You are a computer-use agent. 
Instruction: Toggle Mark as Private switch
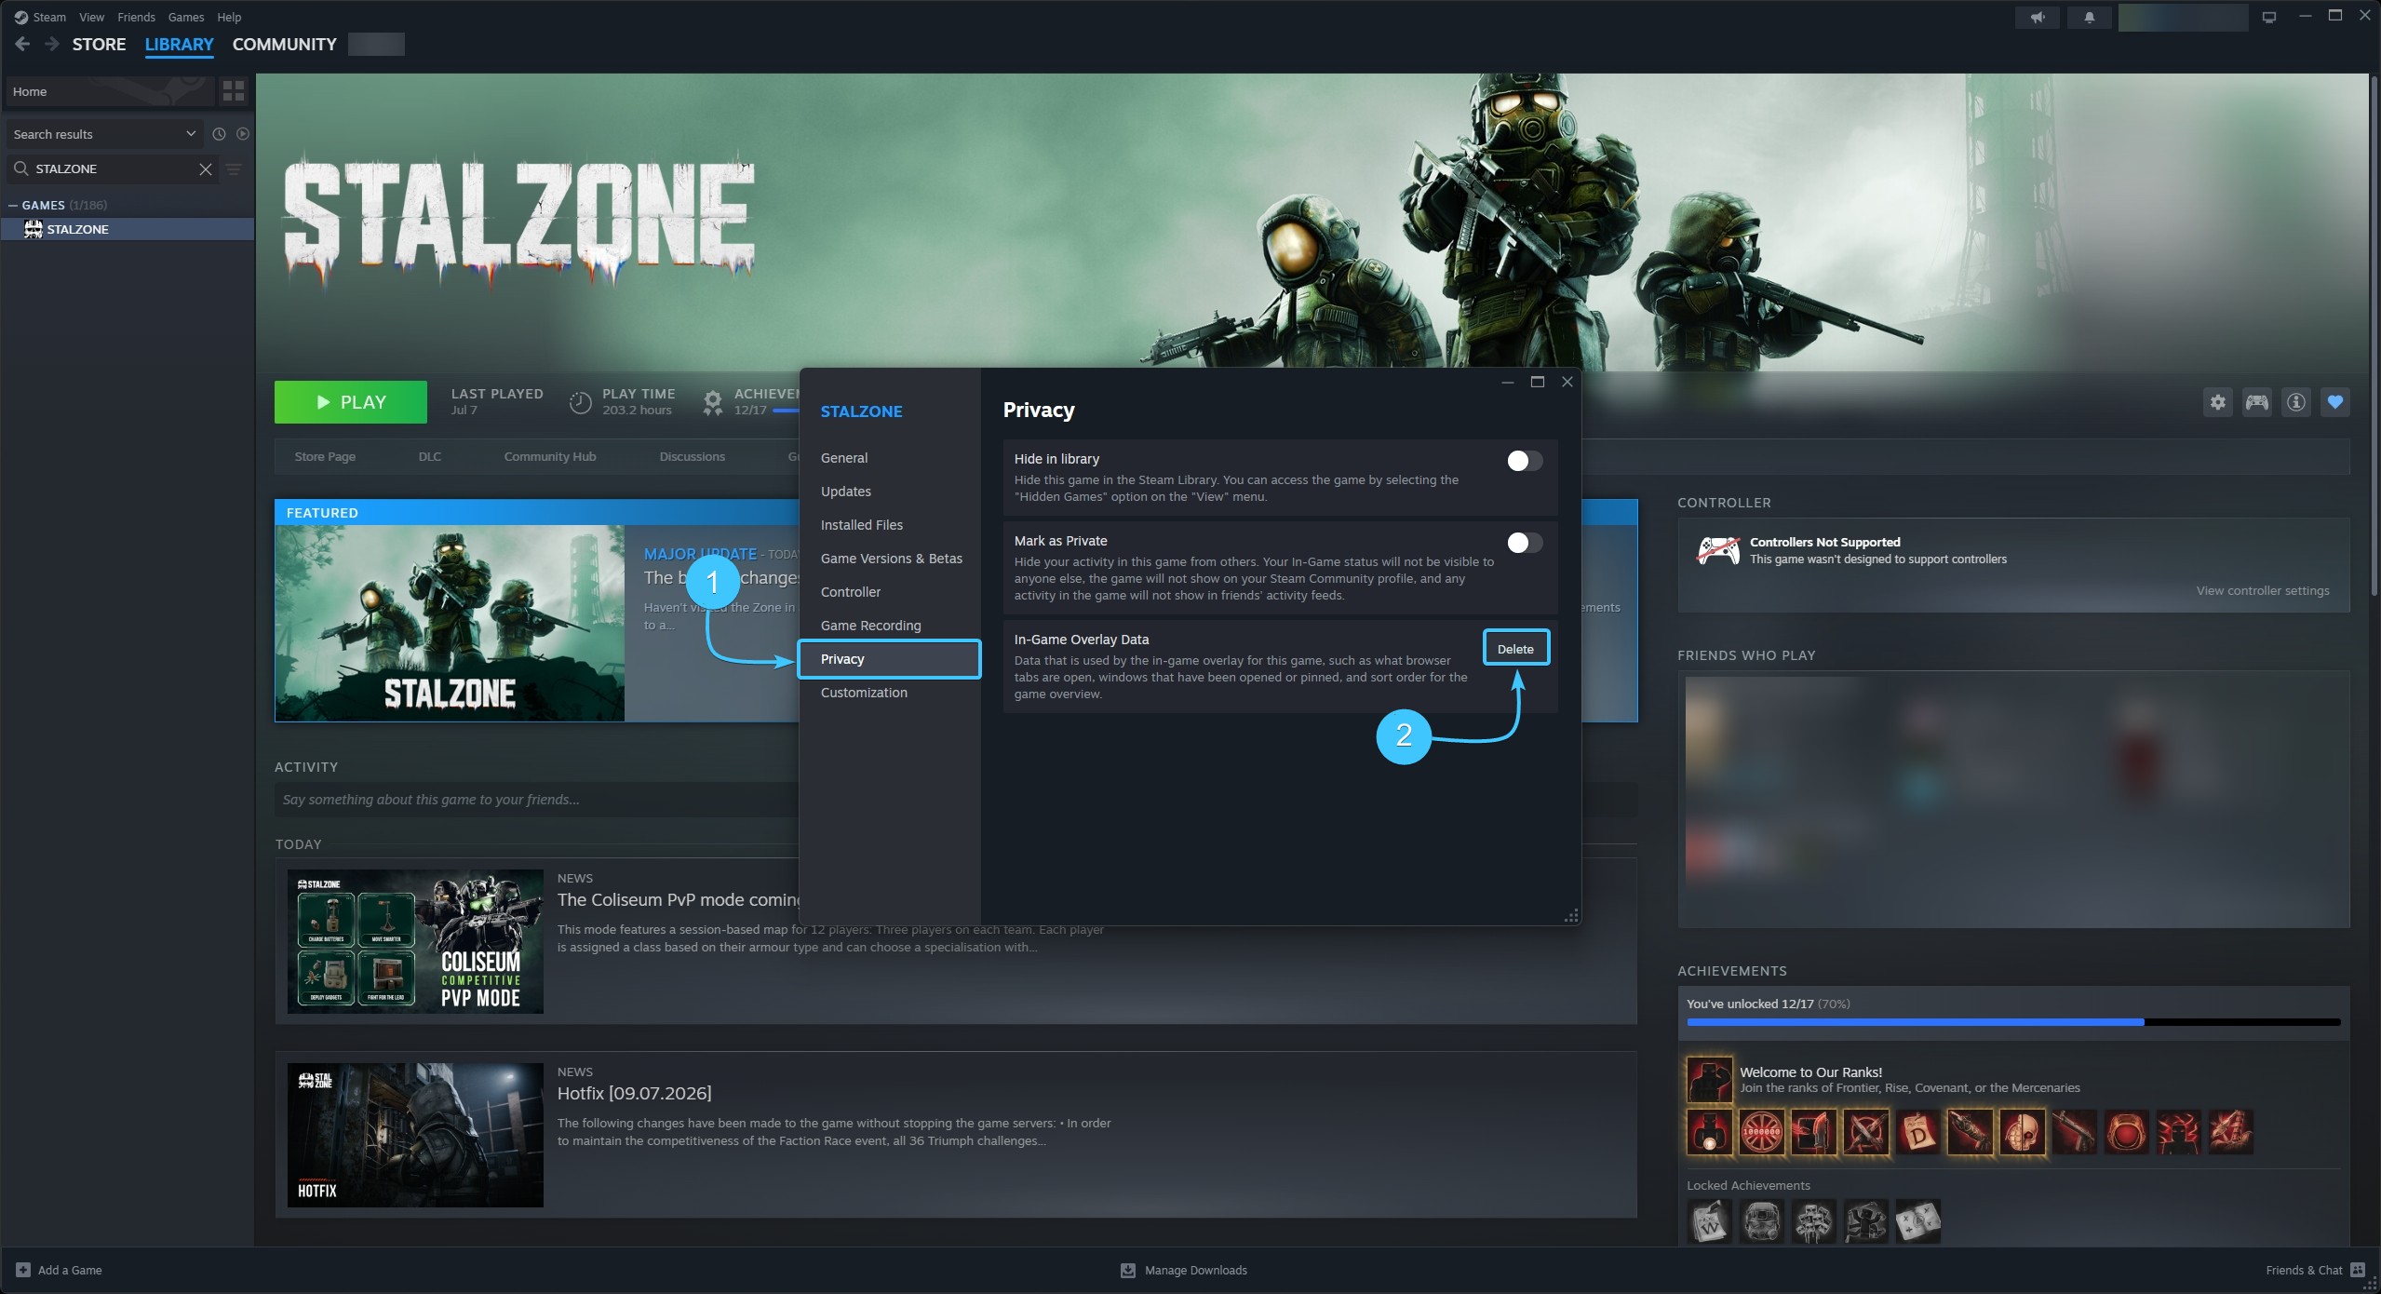point(1524,543)
